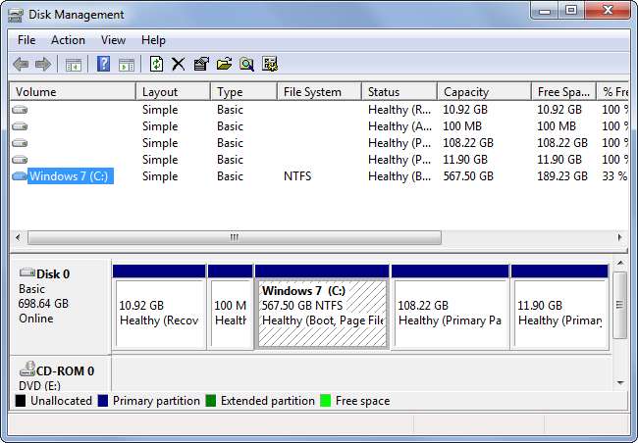Click the Forward arrow toolbar icon
This screenshot has width=638, height=443.
click(x=43, y=65)
